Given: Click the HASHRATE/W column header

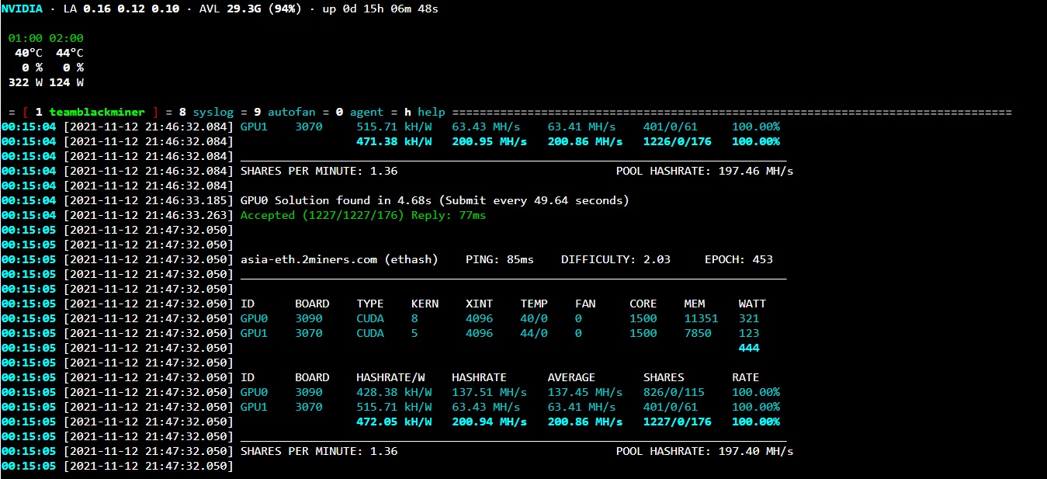Looking at the screenshot, I should pos(390,377).
